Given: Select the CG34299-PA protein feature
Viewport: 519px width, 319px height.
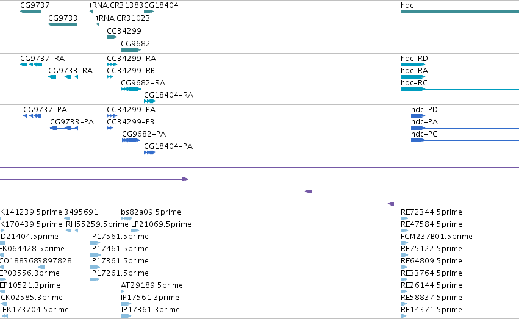Looking at the screenshot, I should tap(112, 116).
